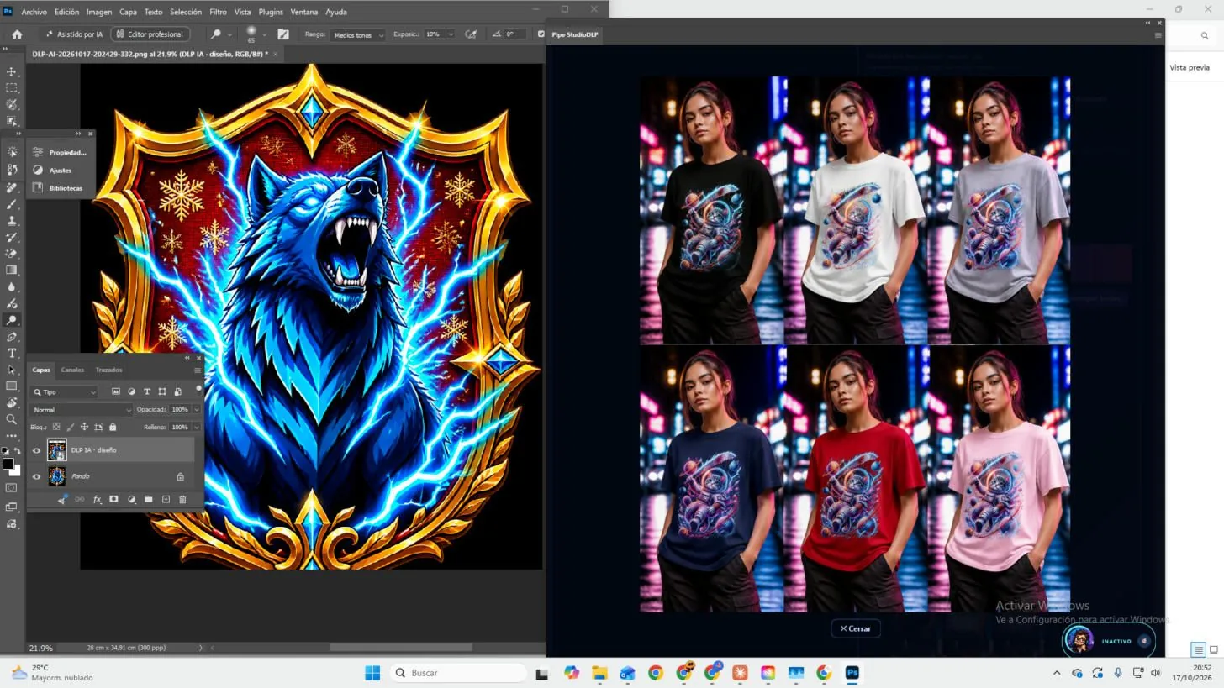
Task: Open the Exposición percentage dropdown arrow
Action: 451,34
